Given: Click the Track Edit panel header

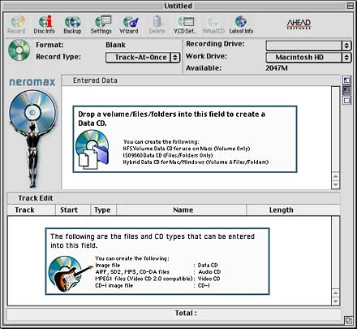Looking at the screenshot, I should coord(174,198).
